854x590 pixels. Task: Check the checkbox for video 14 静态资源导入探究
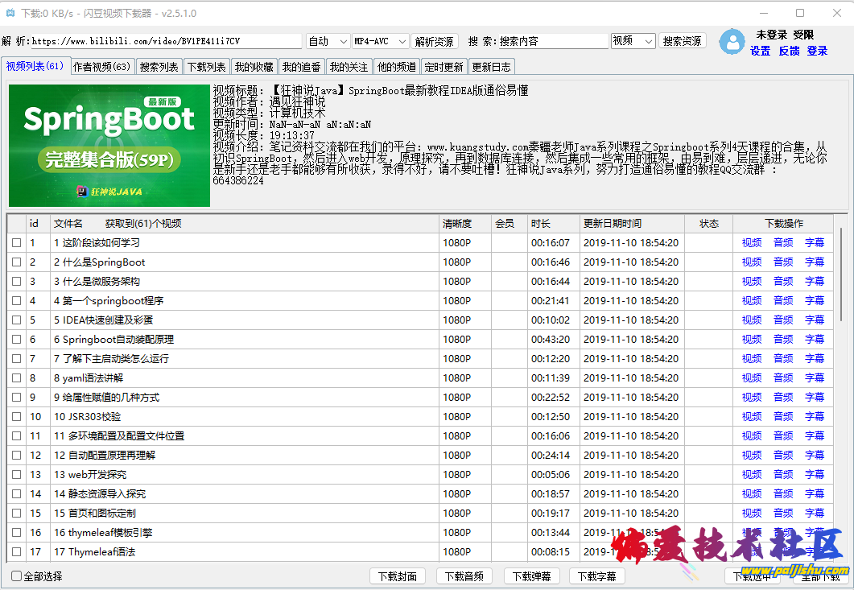tap(17, 493)
